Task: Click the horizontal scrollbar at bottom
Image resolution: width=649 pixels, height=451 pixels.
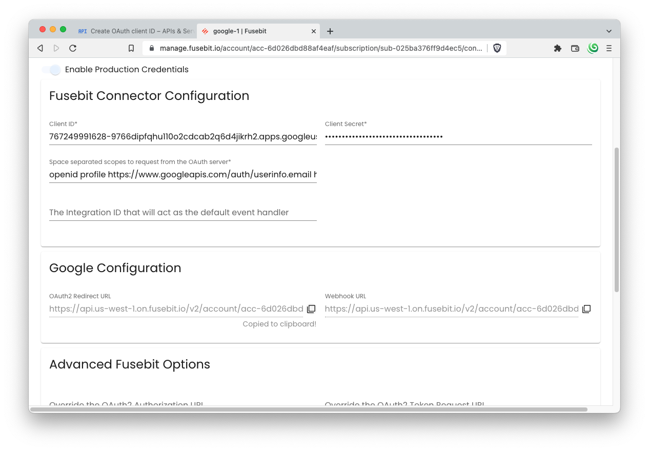Action: point(309,409)
